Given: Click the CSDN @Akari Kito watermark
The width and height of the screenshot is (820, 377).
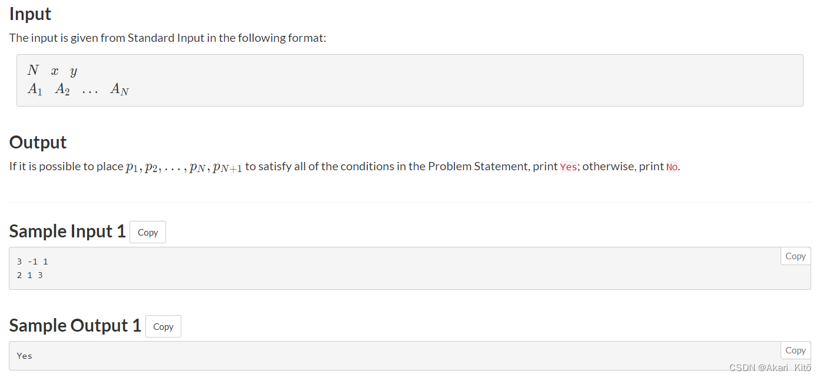Looking at the screenshot, I should tap(770, 368).
